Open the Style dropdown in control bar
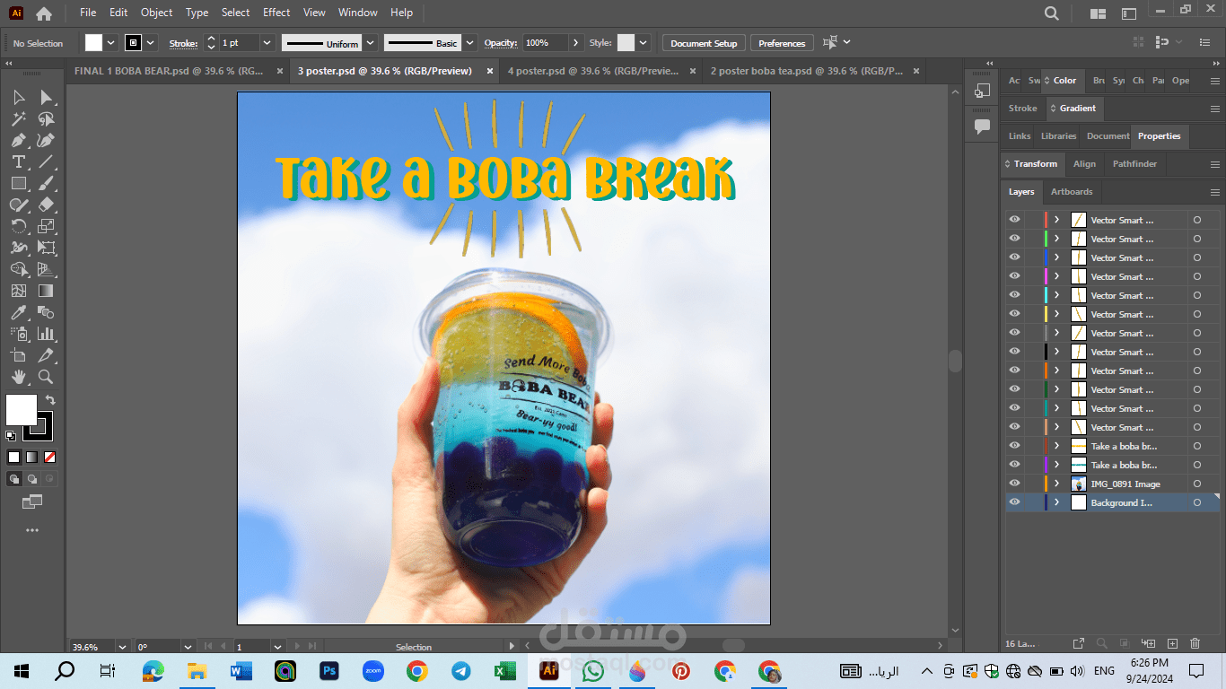 644,43
